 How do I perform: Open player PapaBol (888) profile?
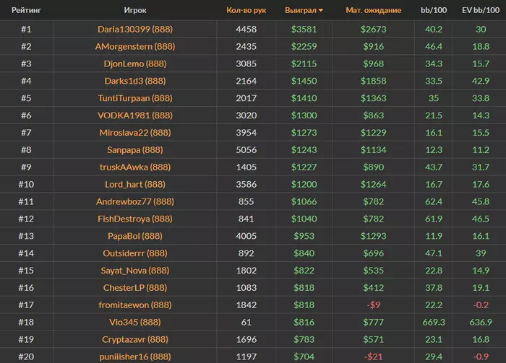135,236
